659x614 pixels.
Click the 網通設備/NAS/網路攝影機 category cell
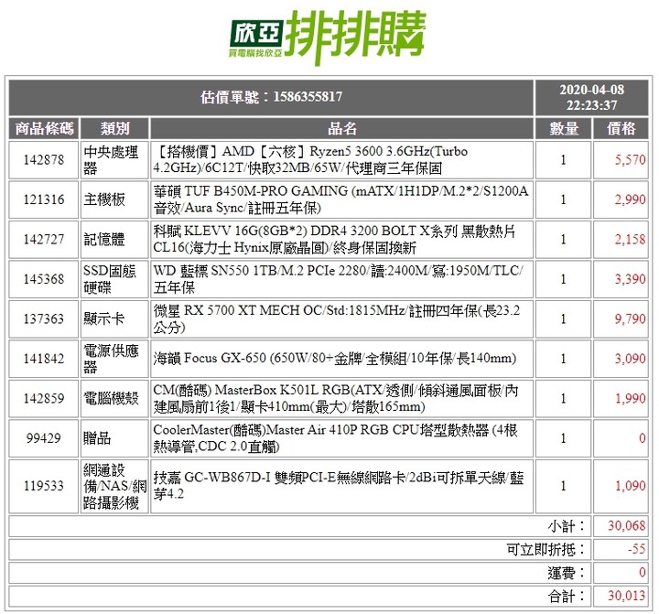click(x=114, y=486)
